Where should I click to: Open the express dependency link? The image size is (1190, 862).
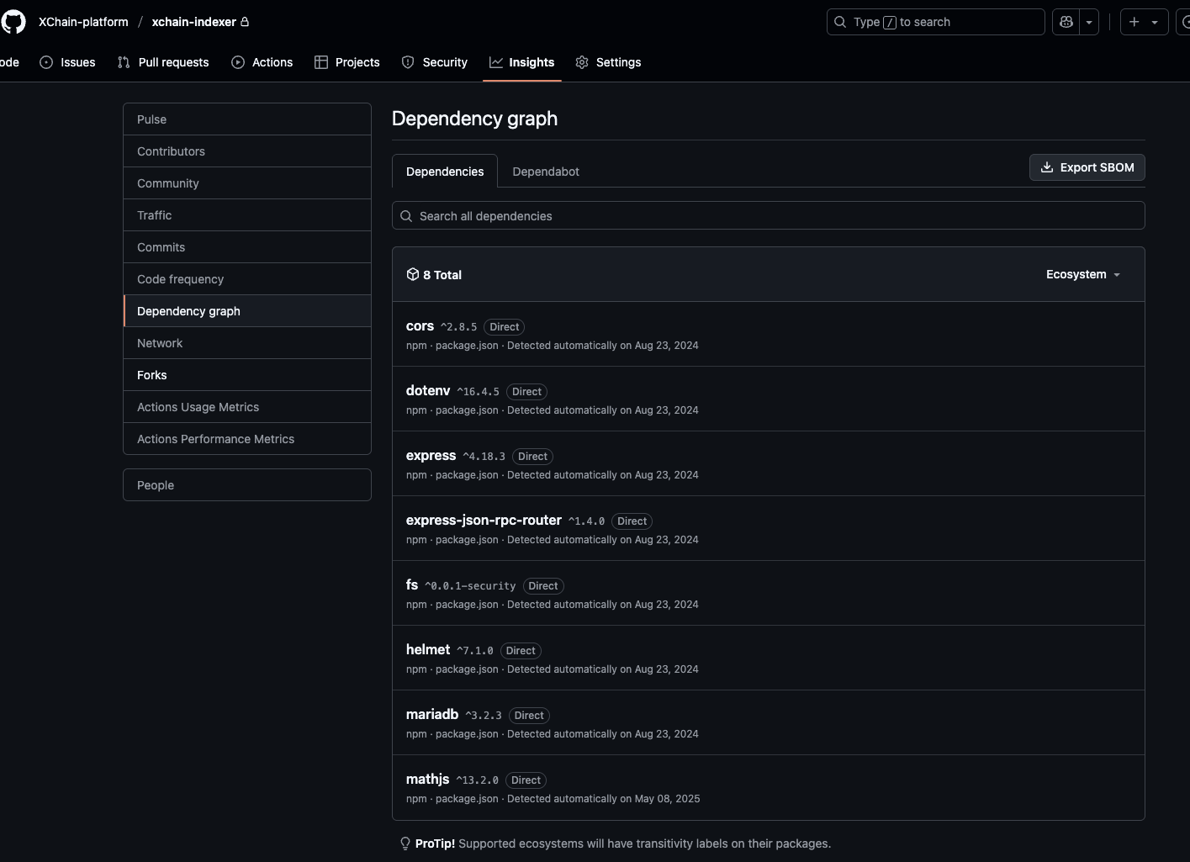[x=431, y=456]
